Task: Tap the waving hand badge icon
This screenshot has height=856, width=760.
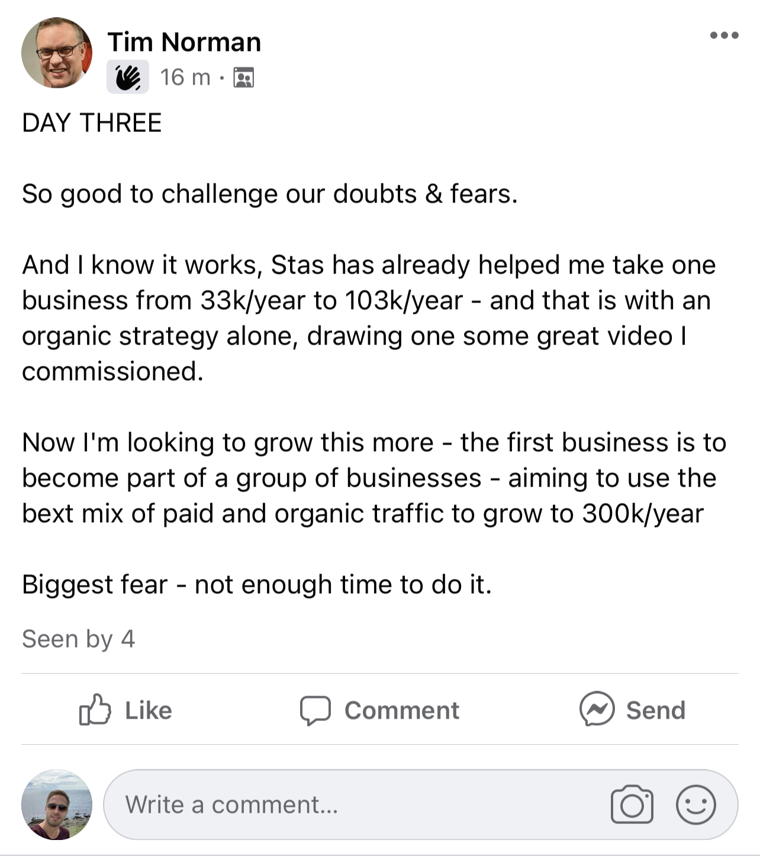Action: pyautogui.click(x=128, y=78)
